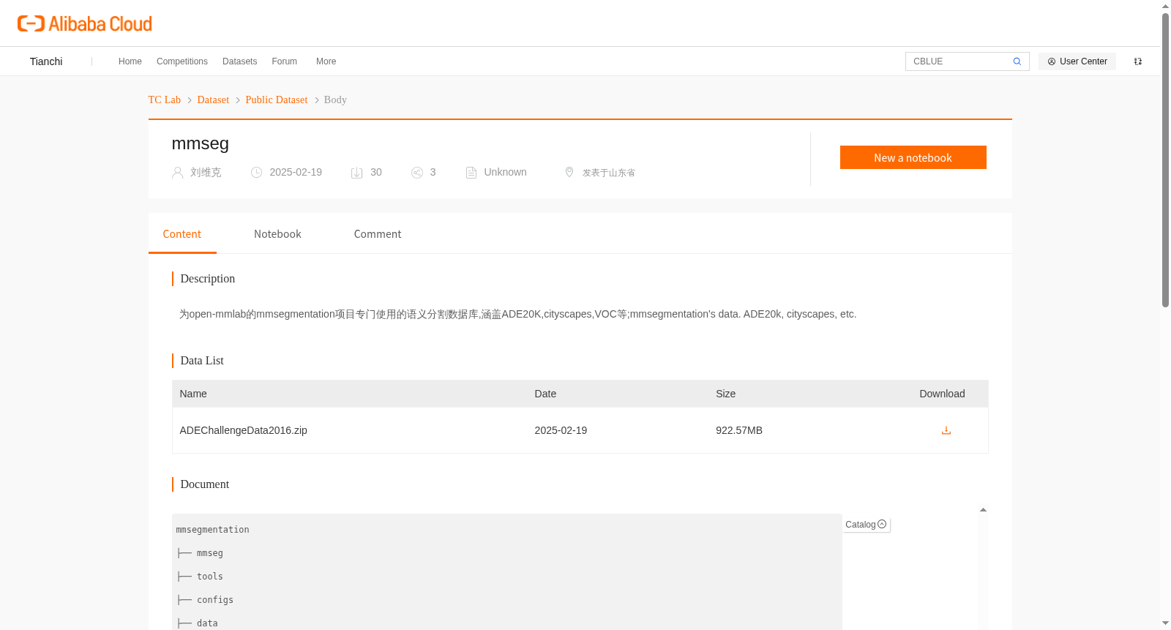Click the Alibaba Cloud logo
Screen dimensions: 1171x630
(85, 23)
